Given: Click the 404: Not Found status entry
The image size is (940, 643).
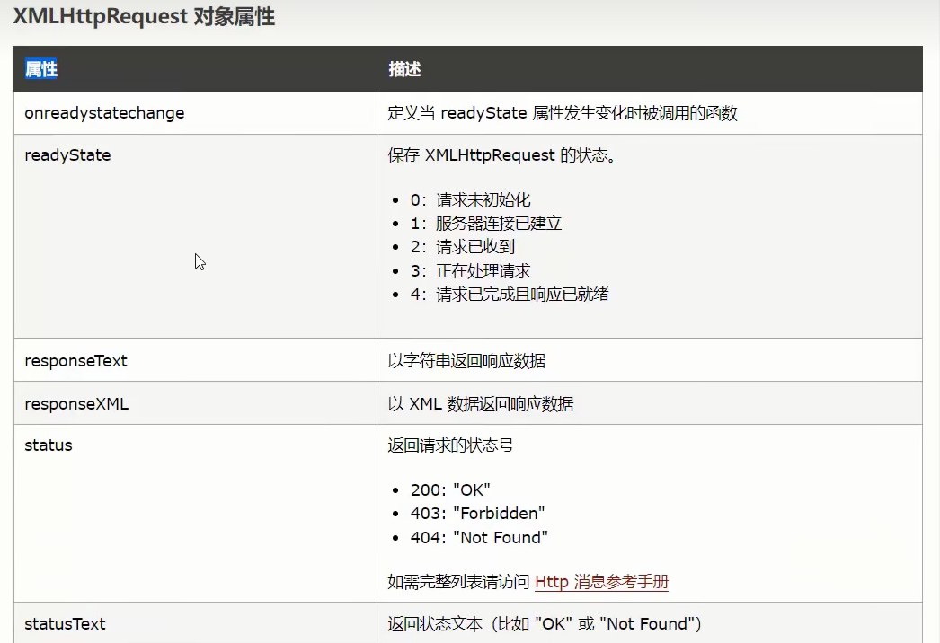Looking at the screenshot, I should (x=480, y=536).
